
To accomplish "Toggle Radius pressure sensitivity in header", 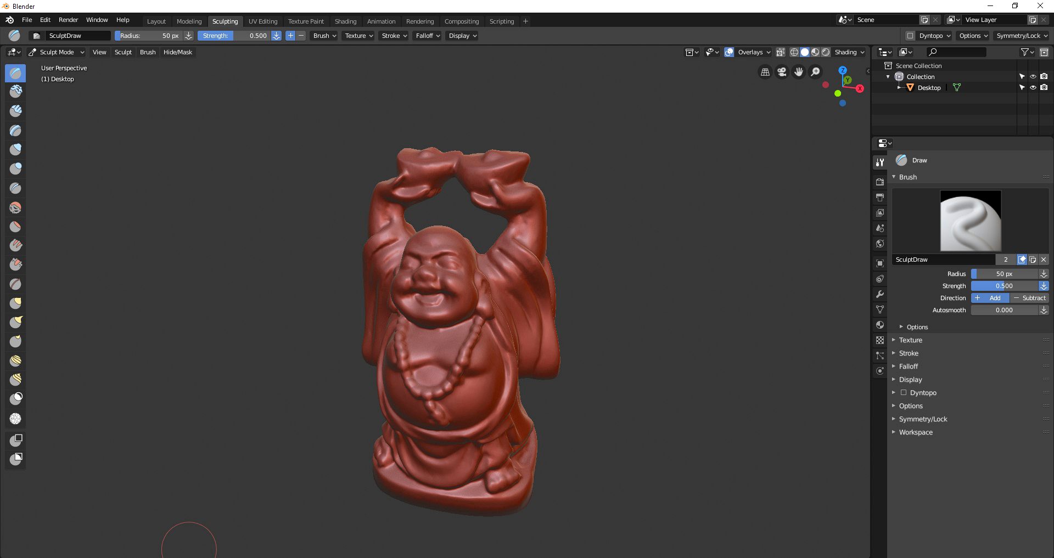I will tap(188, 36).
